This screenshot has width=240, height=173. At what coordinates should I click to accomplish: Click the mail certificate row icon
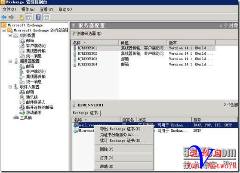(76, 125)
